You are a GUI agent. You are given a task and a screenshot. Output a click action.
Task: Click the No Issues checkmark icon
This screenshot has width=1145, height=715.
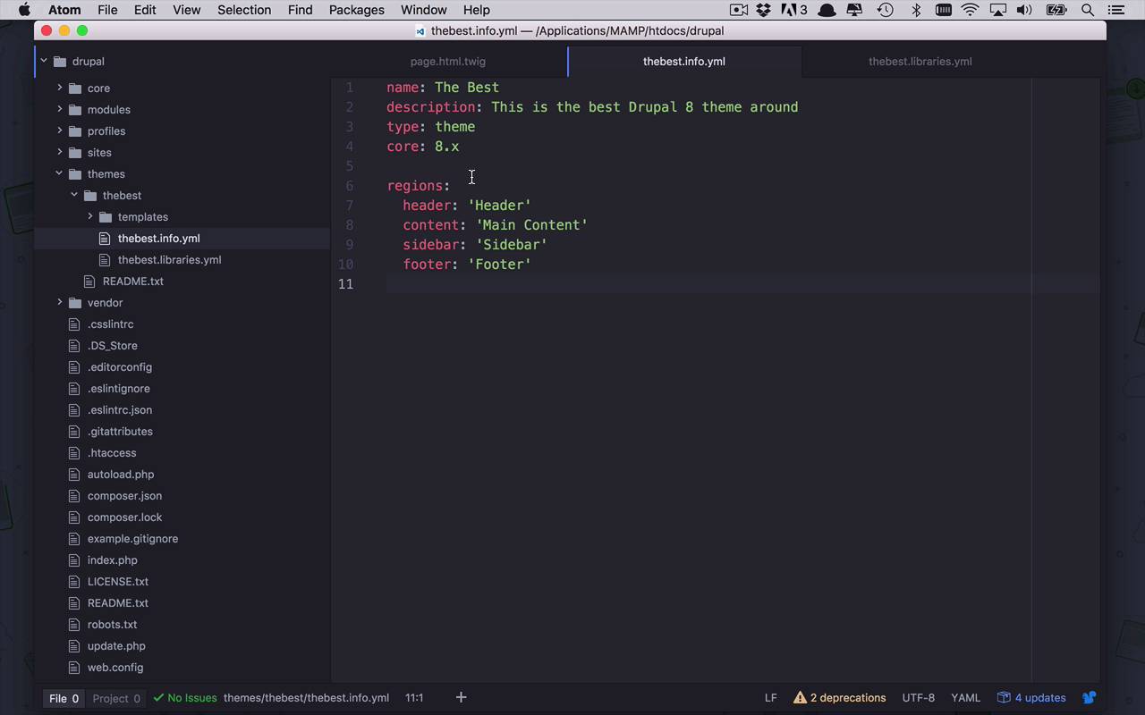click(158, 698)
